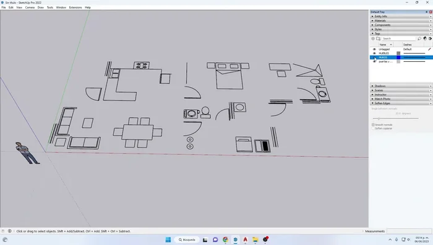This screenshot has width=433, height=245.
Task: Click the angle between normals slider
Action: (x=396, y=118)
